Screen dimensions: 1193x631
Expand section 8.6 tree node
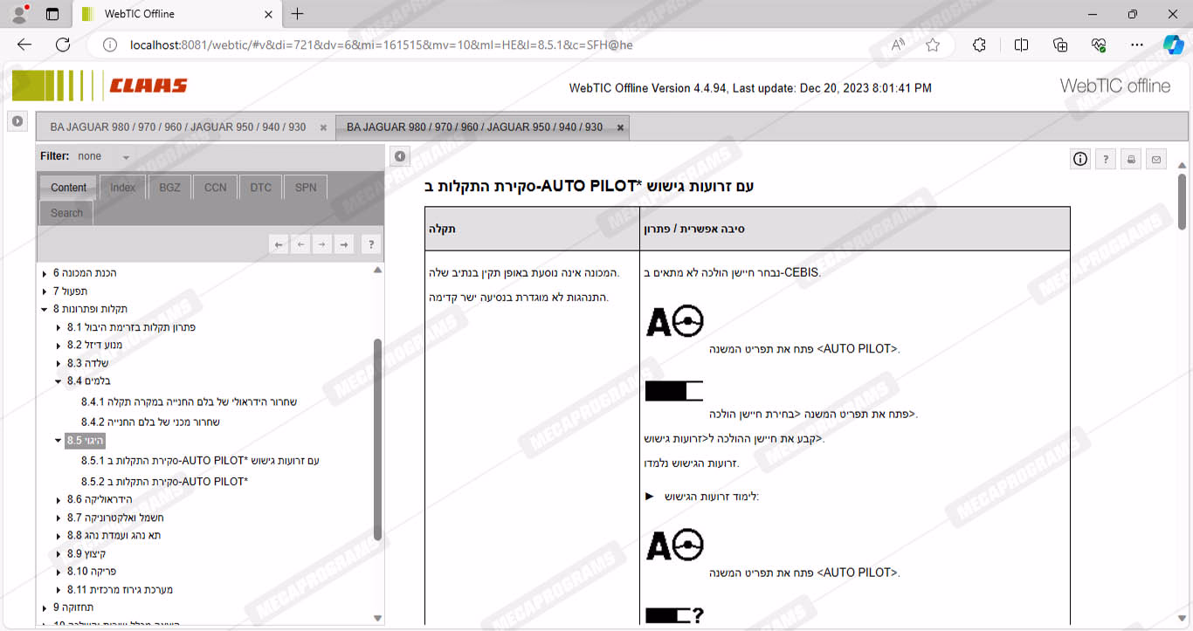point(59,500)
